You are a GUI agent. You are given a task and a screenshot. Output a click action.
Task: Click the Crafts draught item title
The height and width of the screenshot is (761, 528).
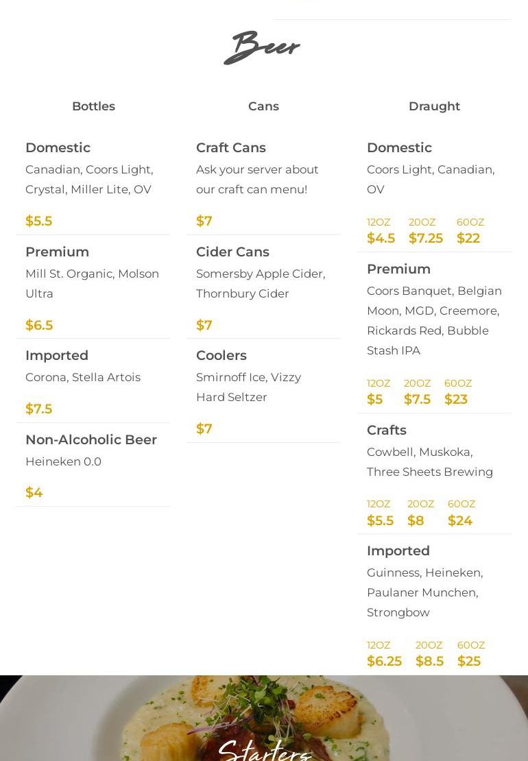(x=386, y=430)
